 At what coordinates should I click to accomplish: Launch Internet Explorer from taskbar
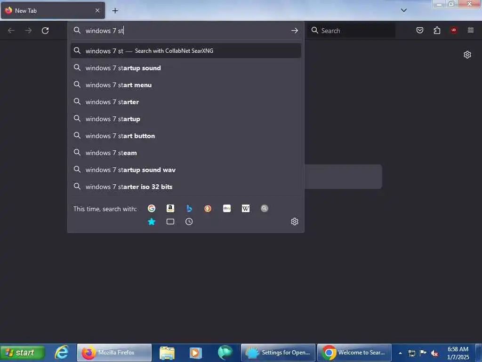click(x=62, y=353)
